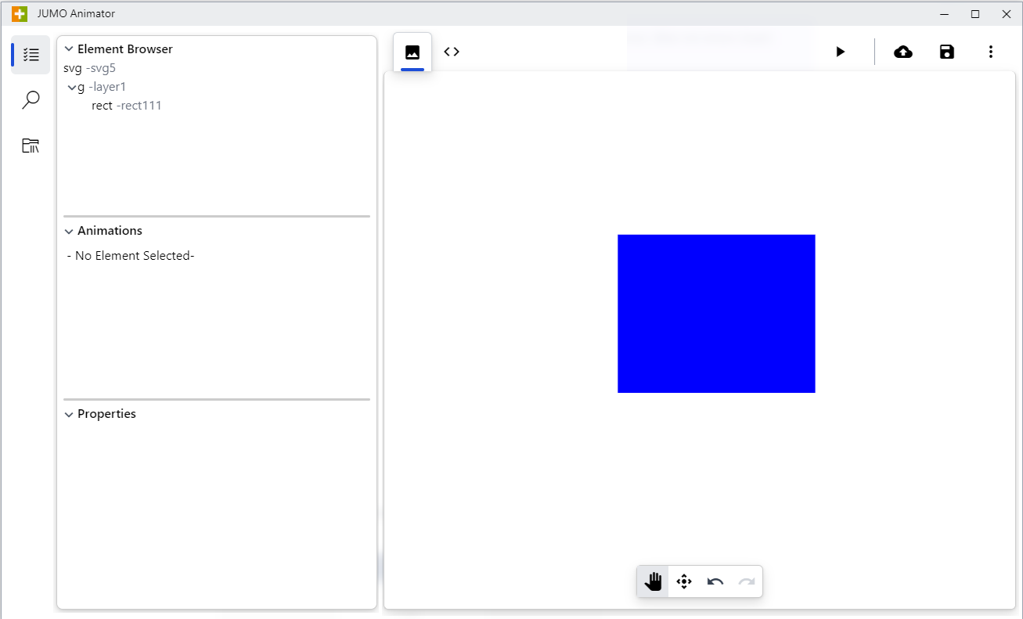Open the library panel icon
Viewport: 1023px width, 619px height.
pyautogui.click(x=31, y=146)
